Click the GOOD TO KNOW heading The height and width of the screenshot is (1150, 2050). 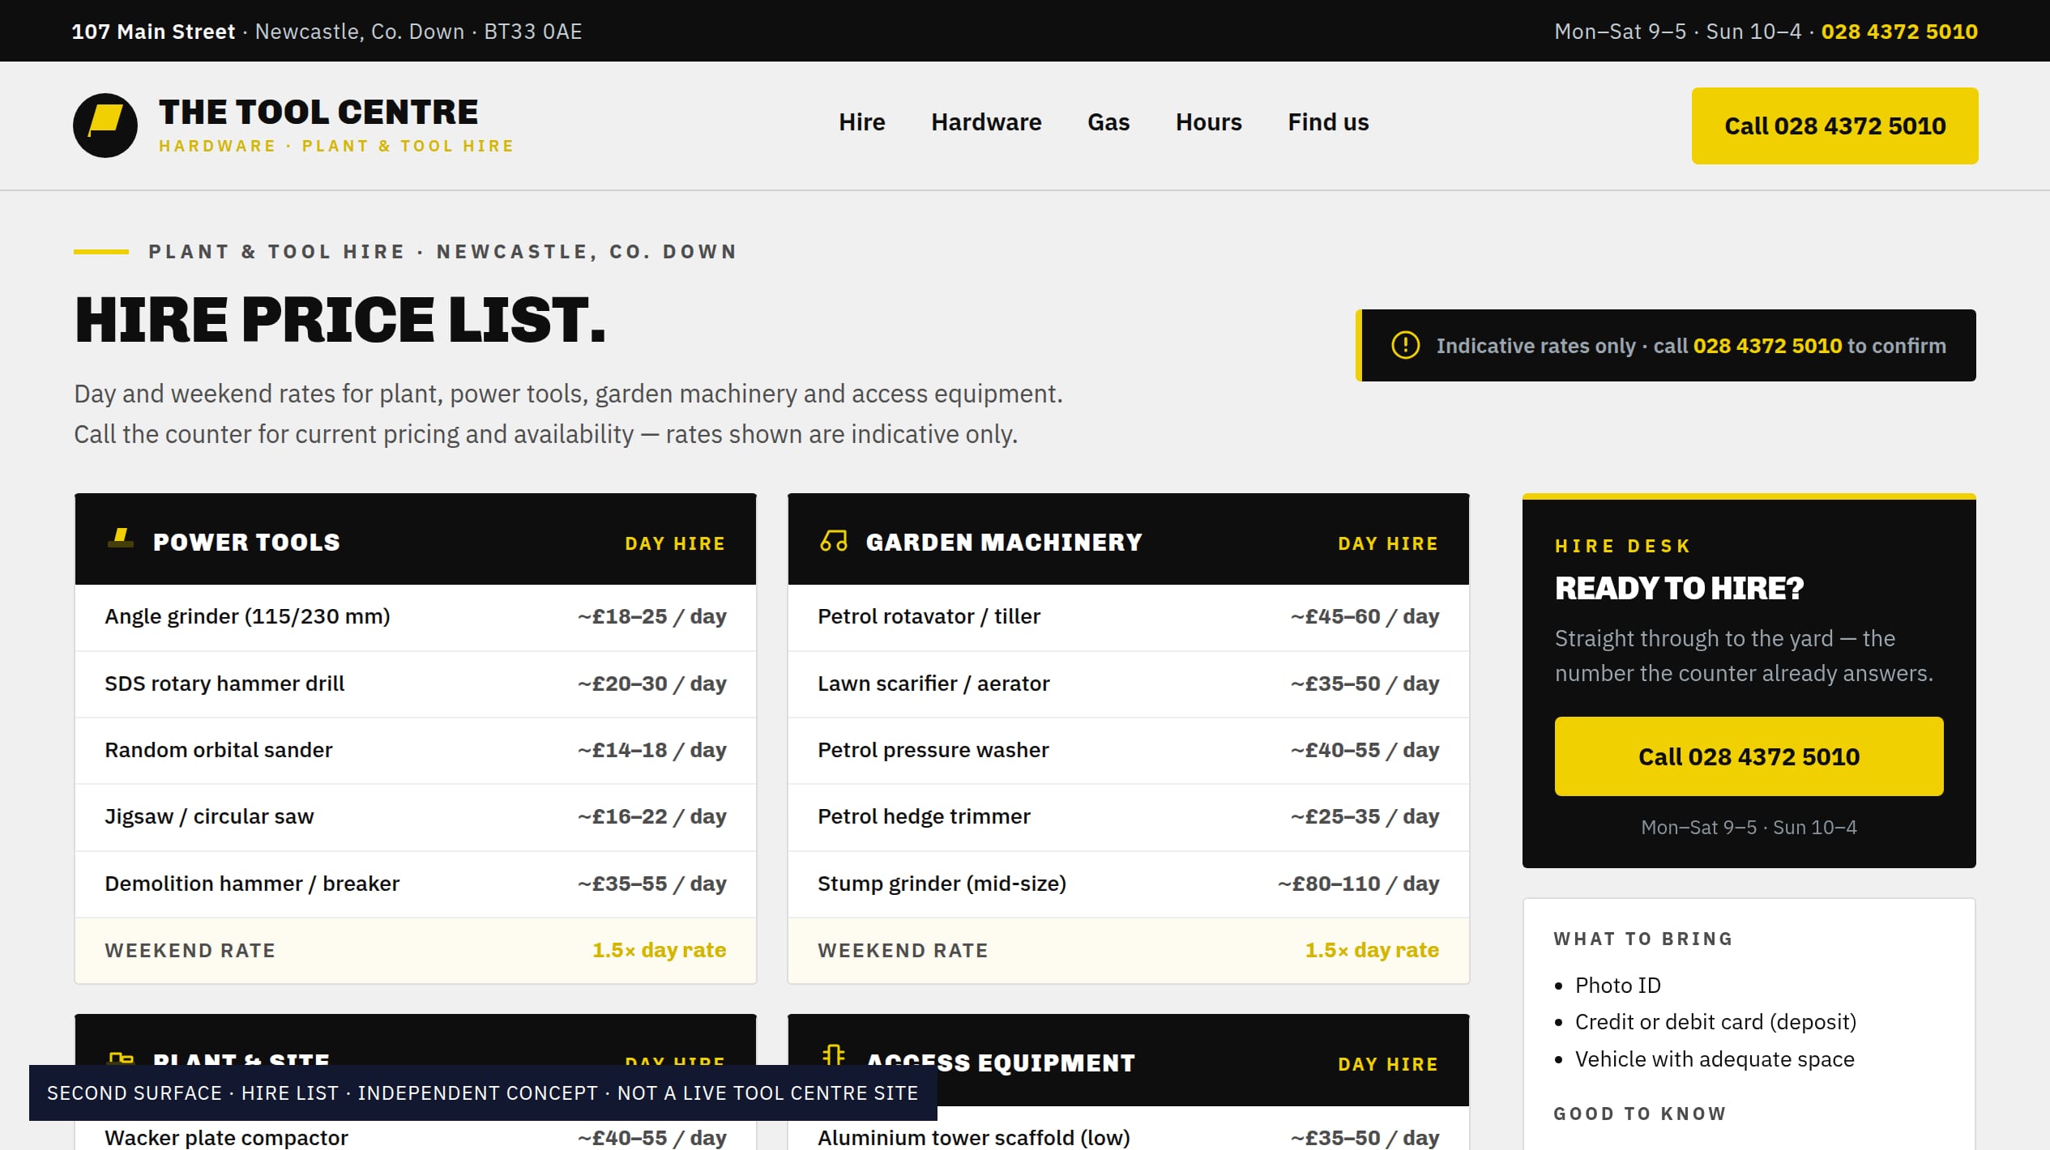click(x=1640, y=1114)
